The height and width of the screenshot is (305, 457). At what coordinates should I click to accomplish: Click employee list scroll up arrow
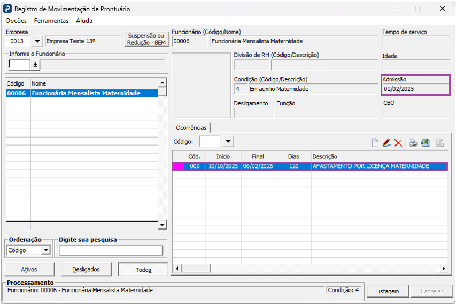tap(162, 83)
